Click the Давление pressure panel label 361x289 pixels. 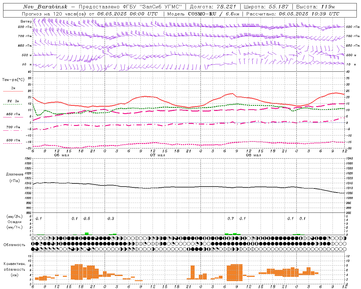point(14,174)
